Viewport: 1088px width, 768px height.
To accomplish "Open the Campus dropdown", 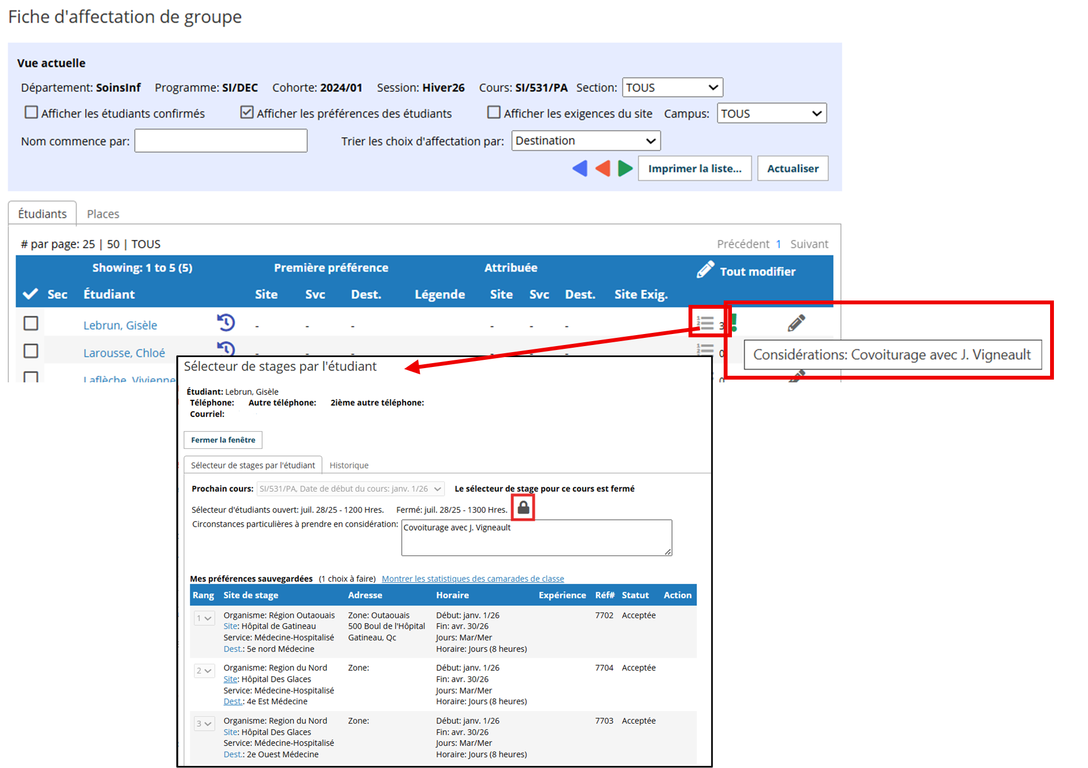I will pyautogui.click(x=771, y=113).
